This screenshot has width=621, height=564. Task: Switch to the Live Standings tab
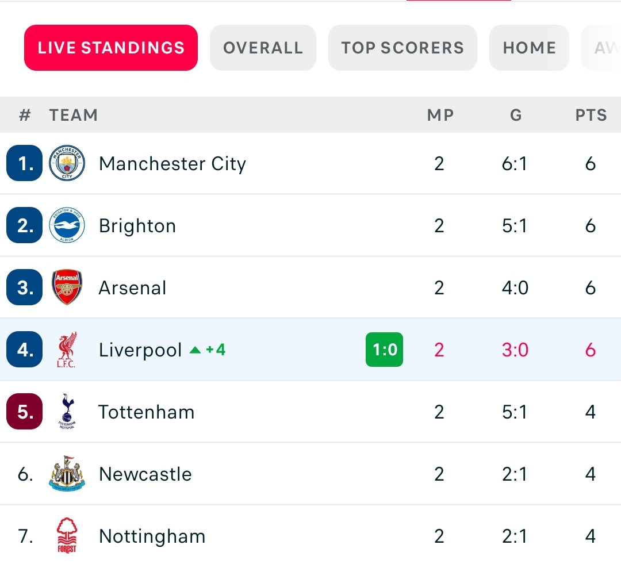coord(111,48)
